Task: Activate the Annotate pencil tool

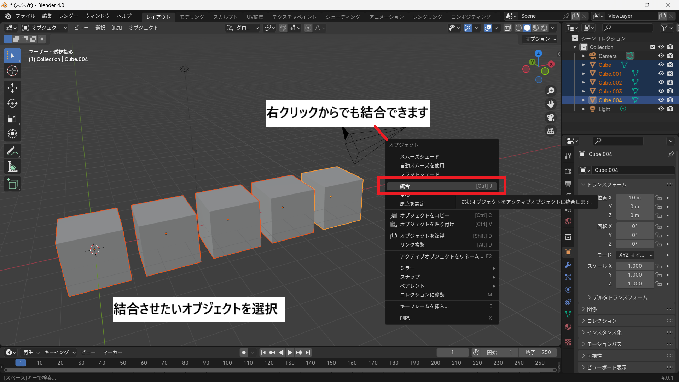Action: tap(12, 151)
